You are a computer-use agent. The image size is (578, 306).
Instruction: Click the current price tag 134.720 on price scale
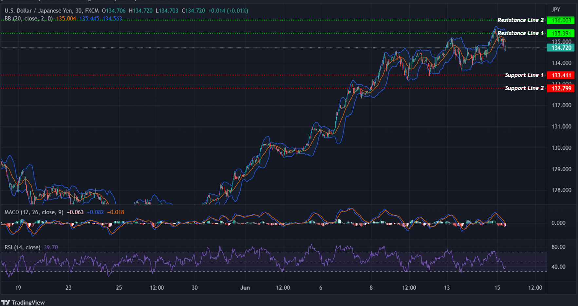click(560, 48)
